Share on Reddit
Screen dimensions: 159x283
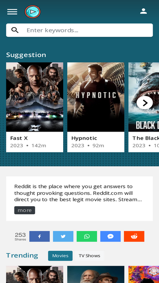(134, 236)
